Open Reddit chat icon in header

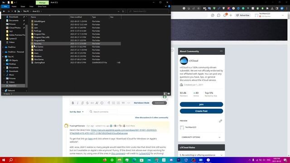coord(218,15)
